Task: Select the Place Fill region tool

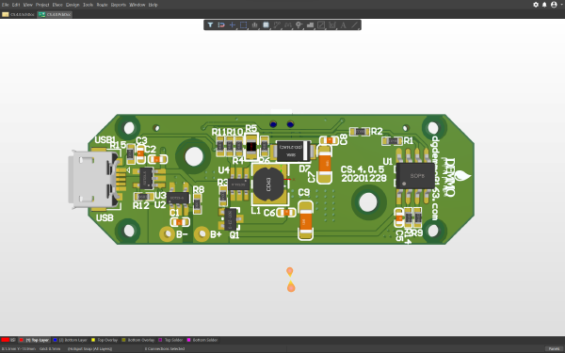Action: click(321, 24)
